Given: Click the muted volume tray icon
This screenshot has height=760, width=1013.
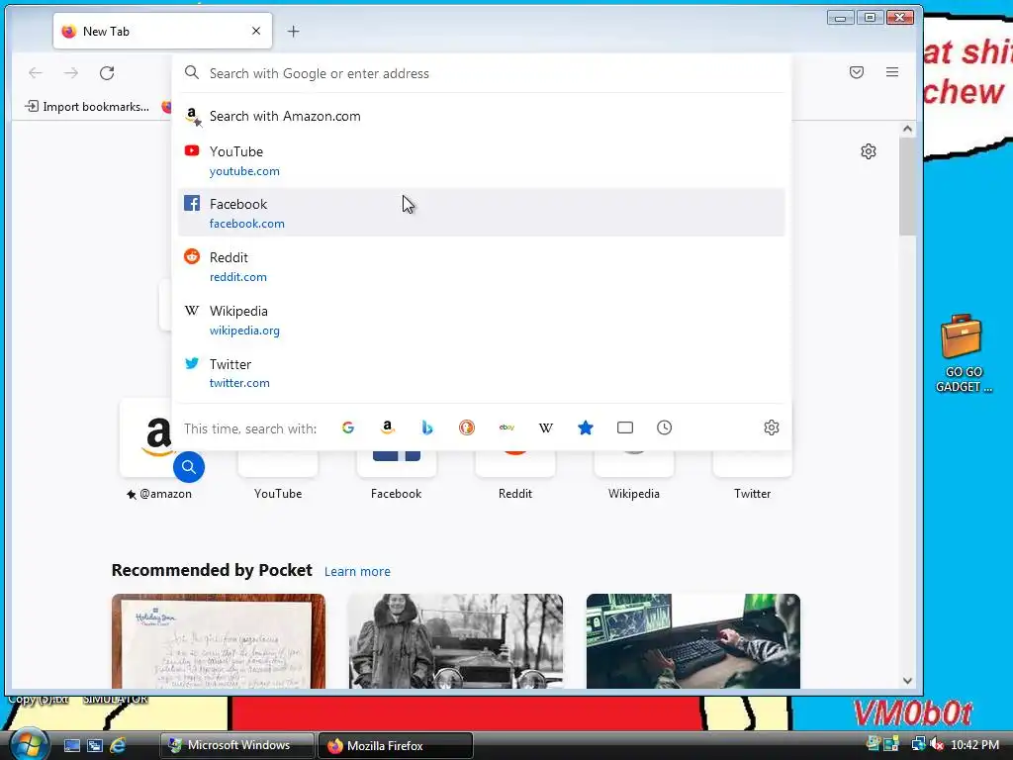Looking at the screenshot, I should coord(937,744).
